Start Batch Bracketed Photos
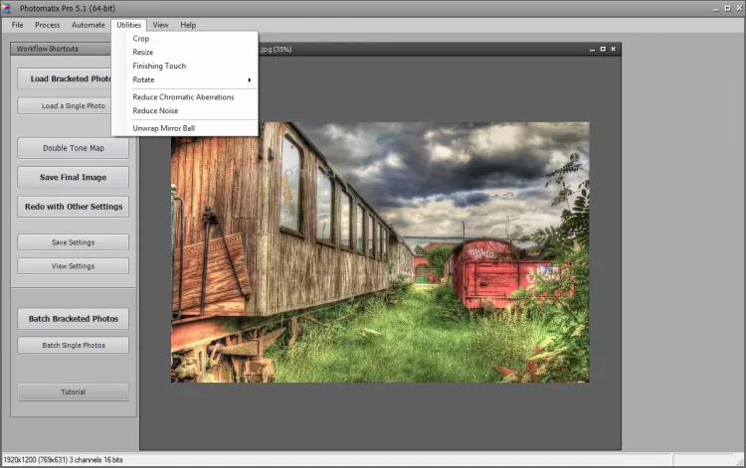Viewport: 746px width, 468px height. (x=73, y=319)
